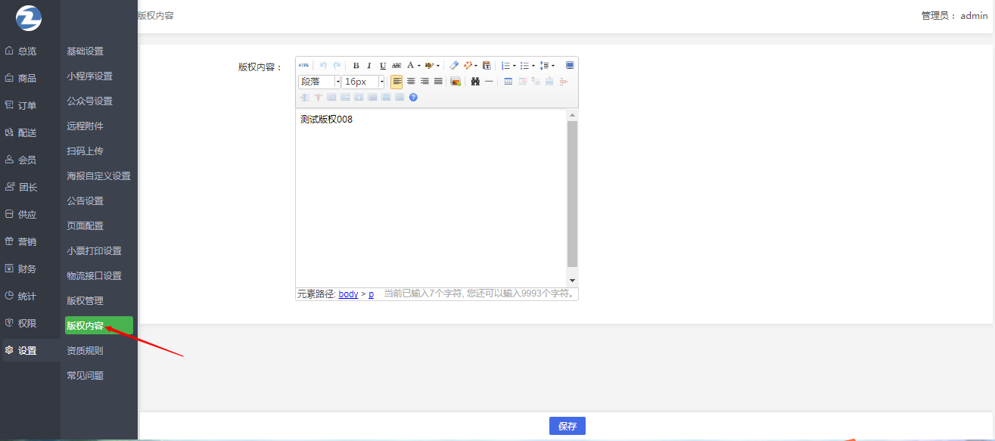Expand the ordered list style arrow
This screenshot has width=995, height=441.
point(515,66)
